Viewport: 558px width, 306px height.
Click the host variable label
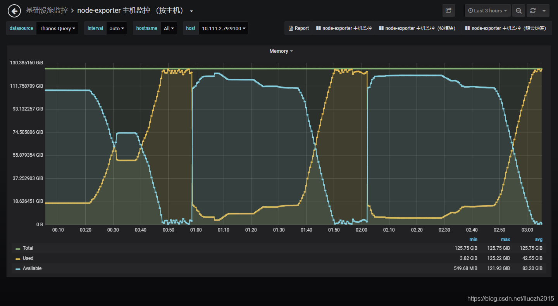(191, 28)
